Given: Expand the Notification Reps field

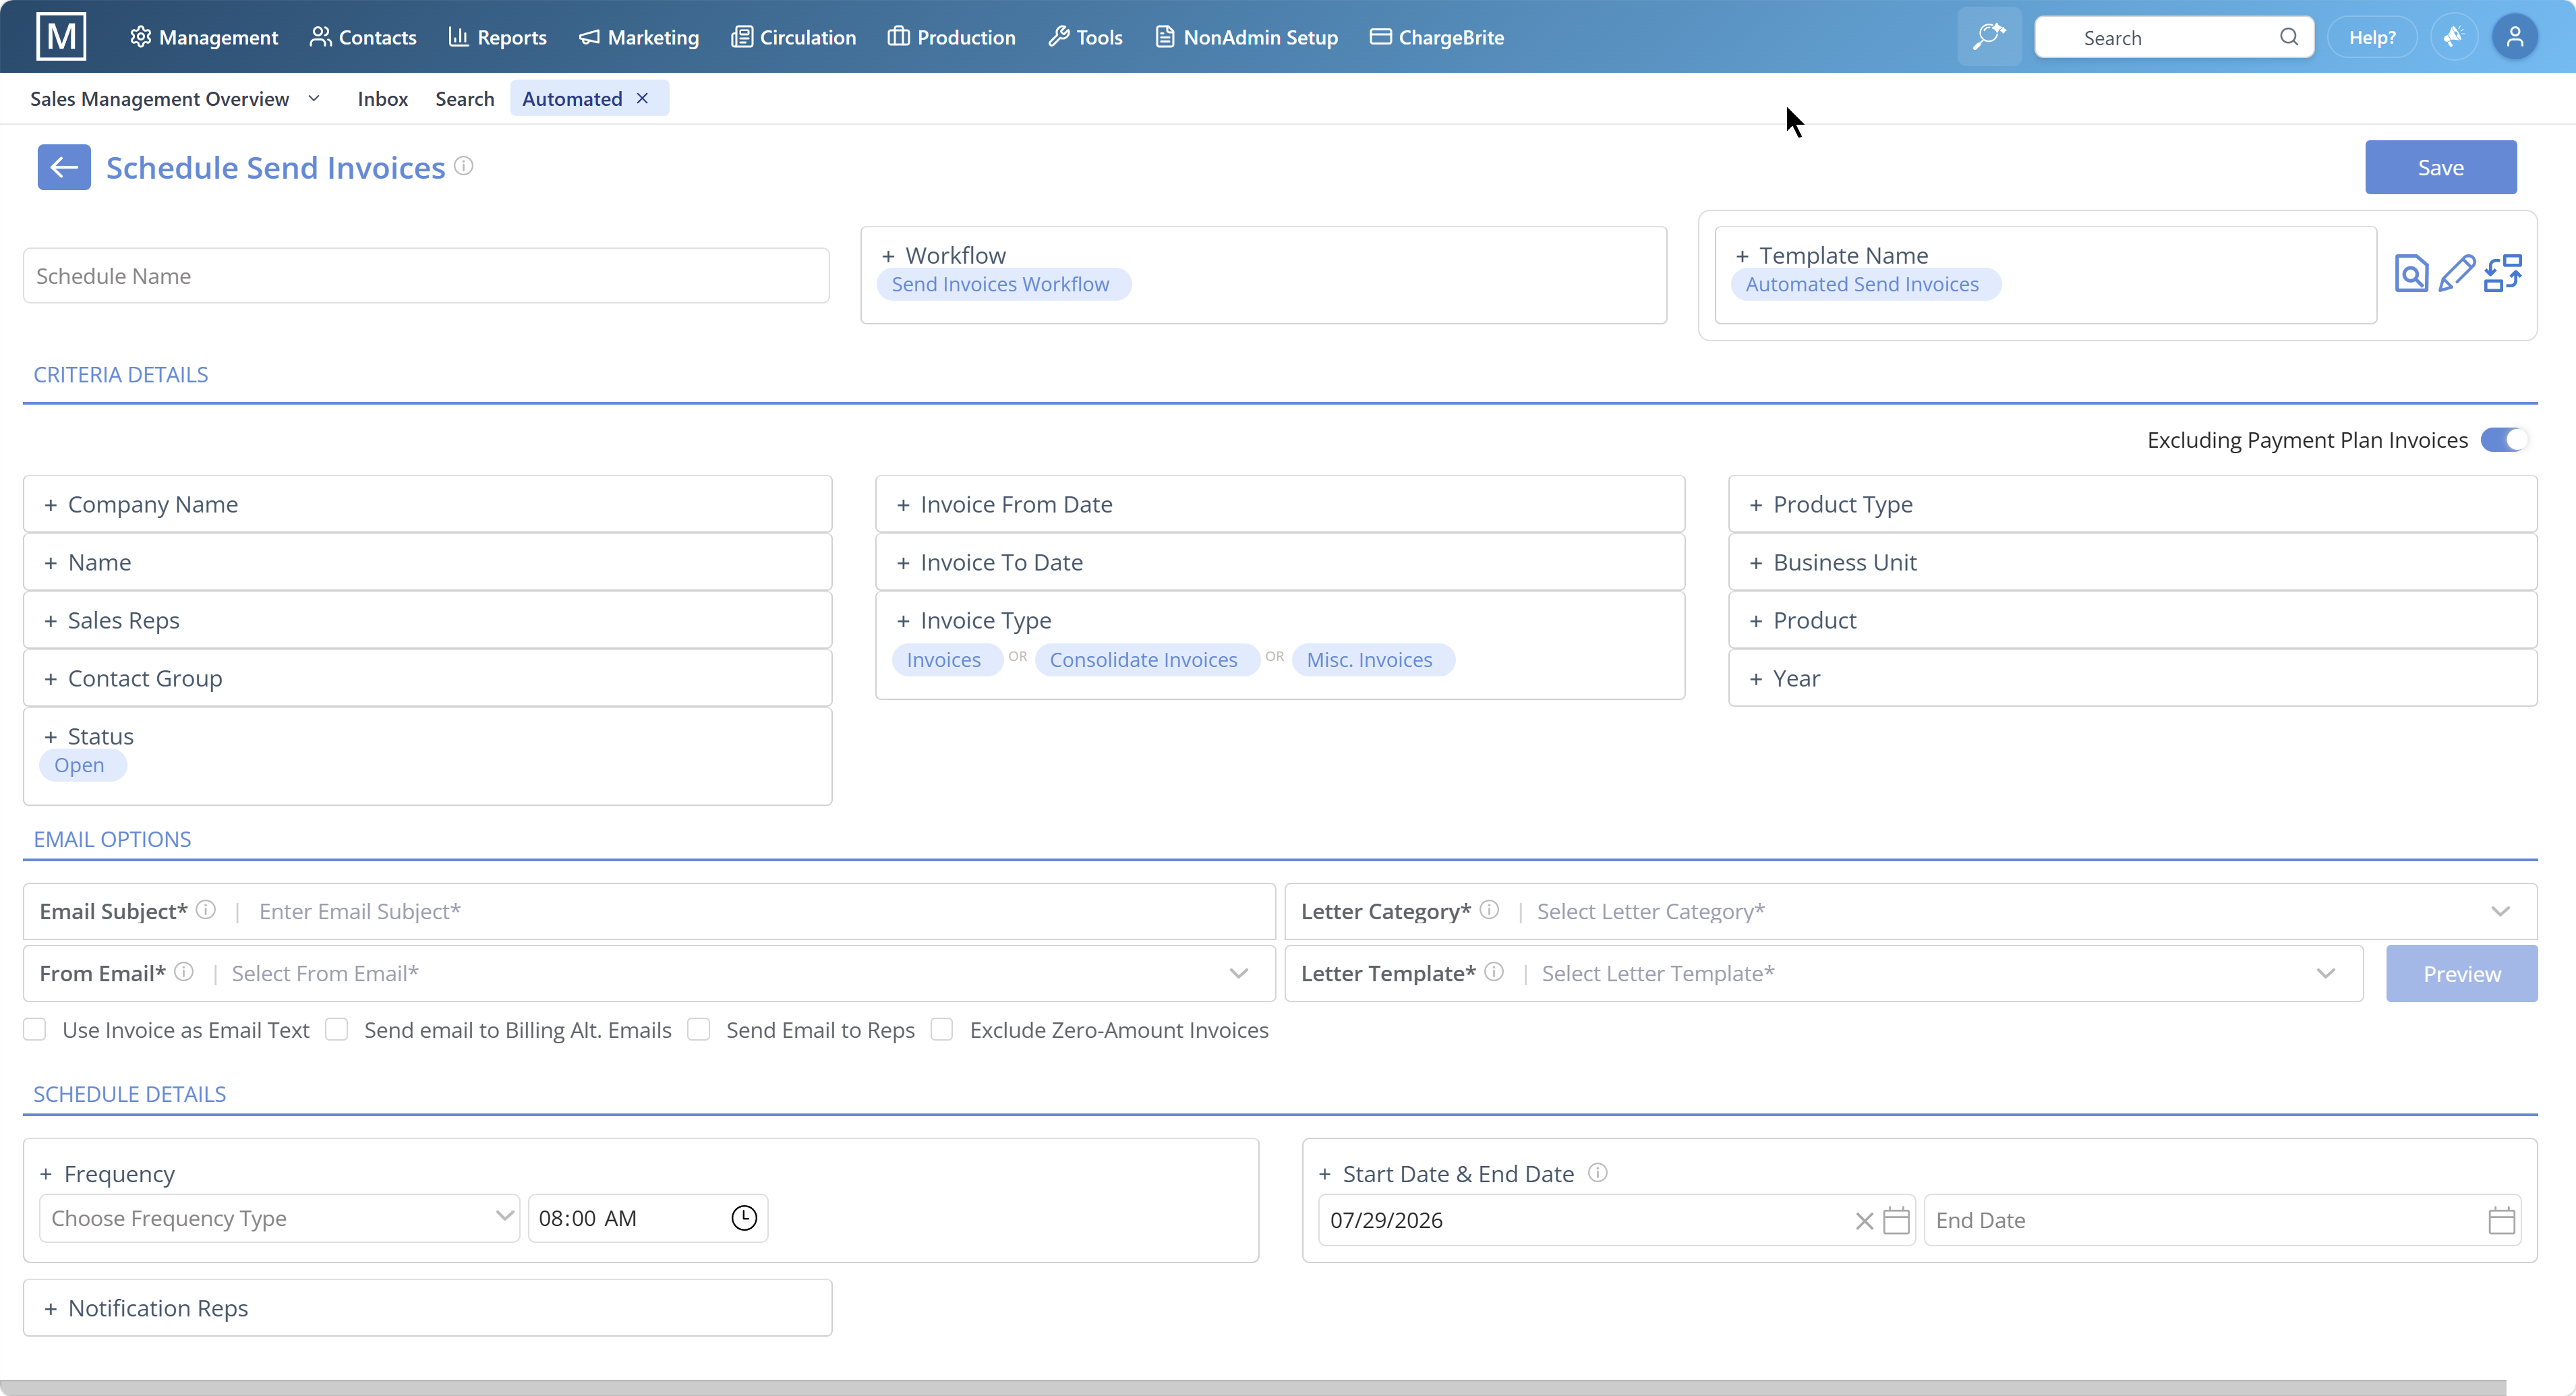Looking at the screenshot, I should (x=428, y=1308).
